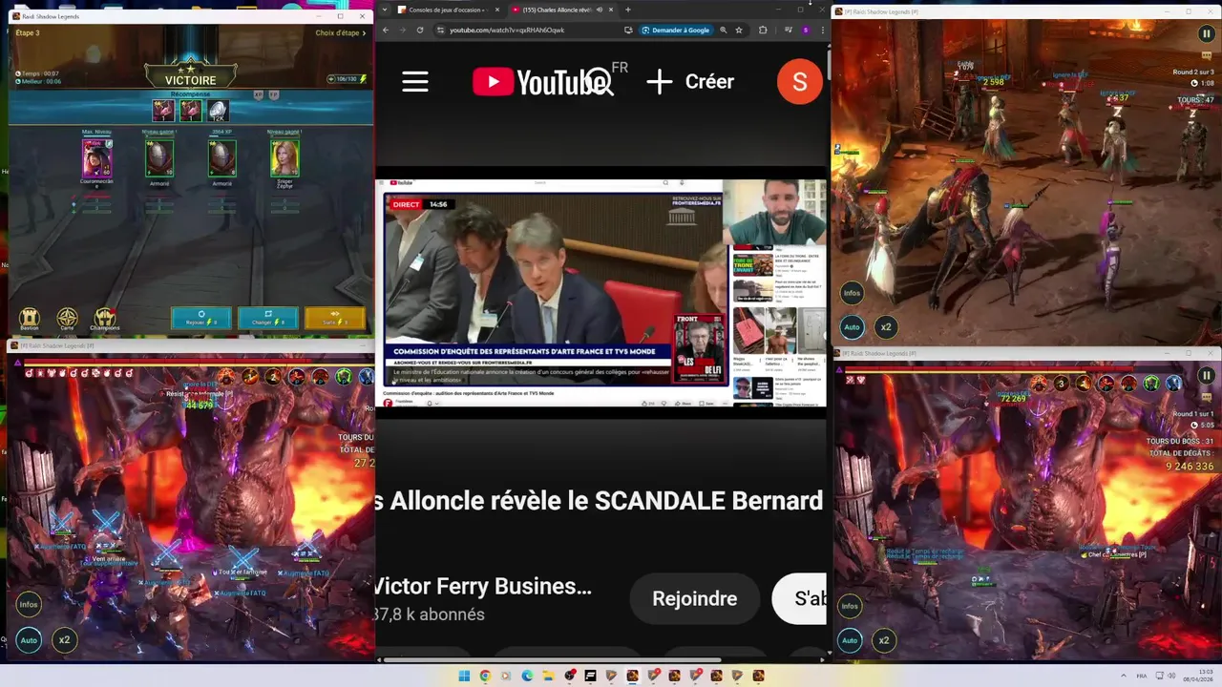Screen dimensions: 1222x687
Task: Click the yellow Suite button
Action: (x=334, y=318)
